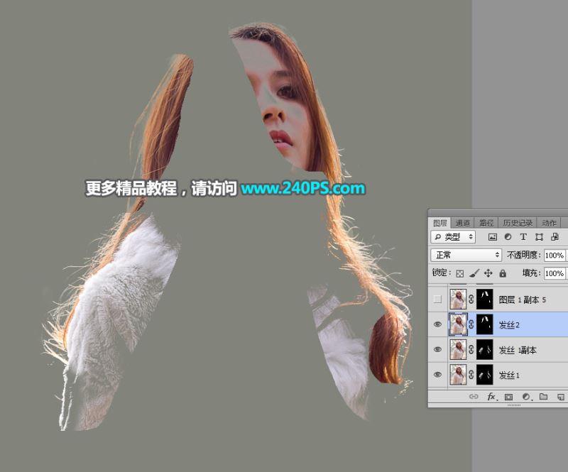
Task: Switch to the 图层 tab
Action: click(439, 223)
